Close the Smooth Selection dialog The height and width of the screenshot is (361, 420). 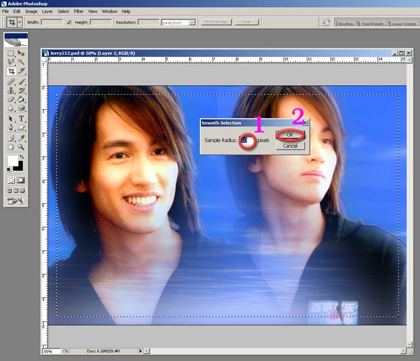click(305, 123)
